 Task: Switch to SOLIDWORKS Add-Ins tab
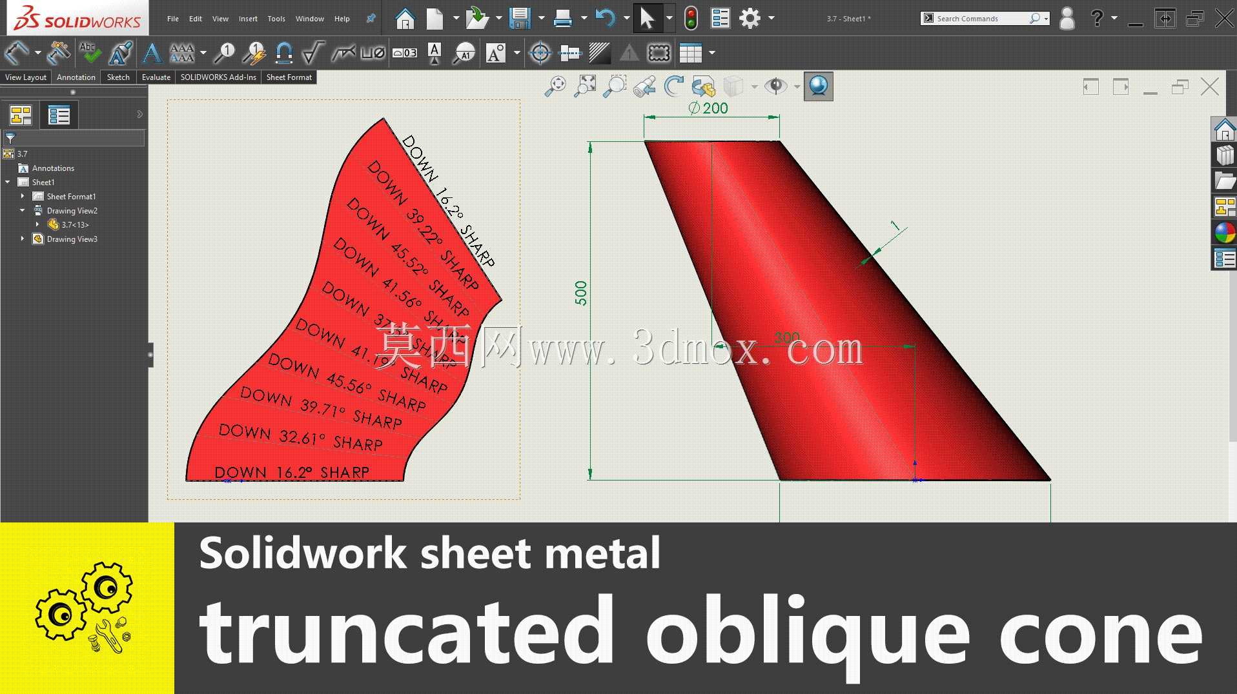pyautogui.click(x=218, y=77)
